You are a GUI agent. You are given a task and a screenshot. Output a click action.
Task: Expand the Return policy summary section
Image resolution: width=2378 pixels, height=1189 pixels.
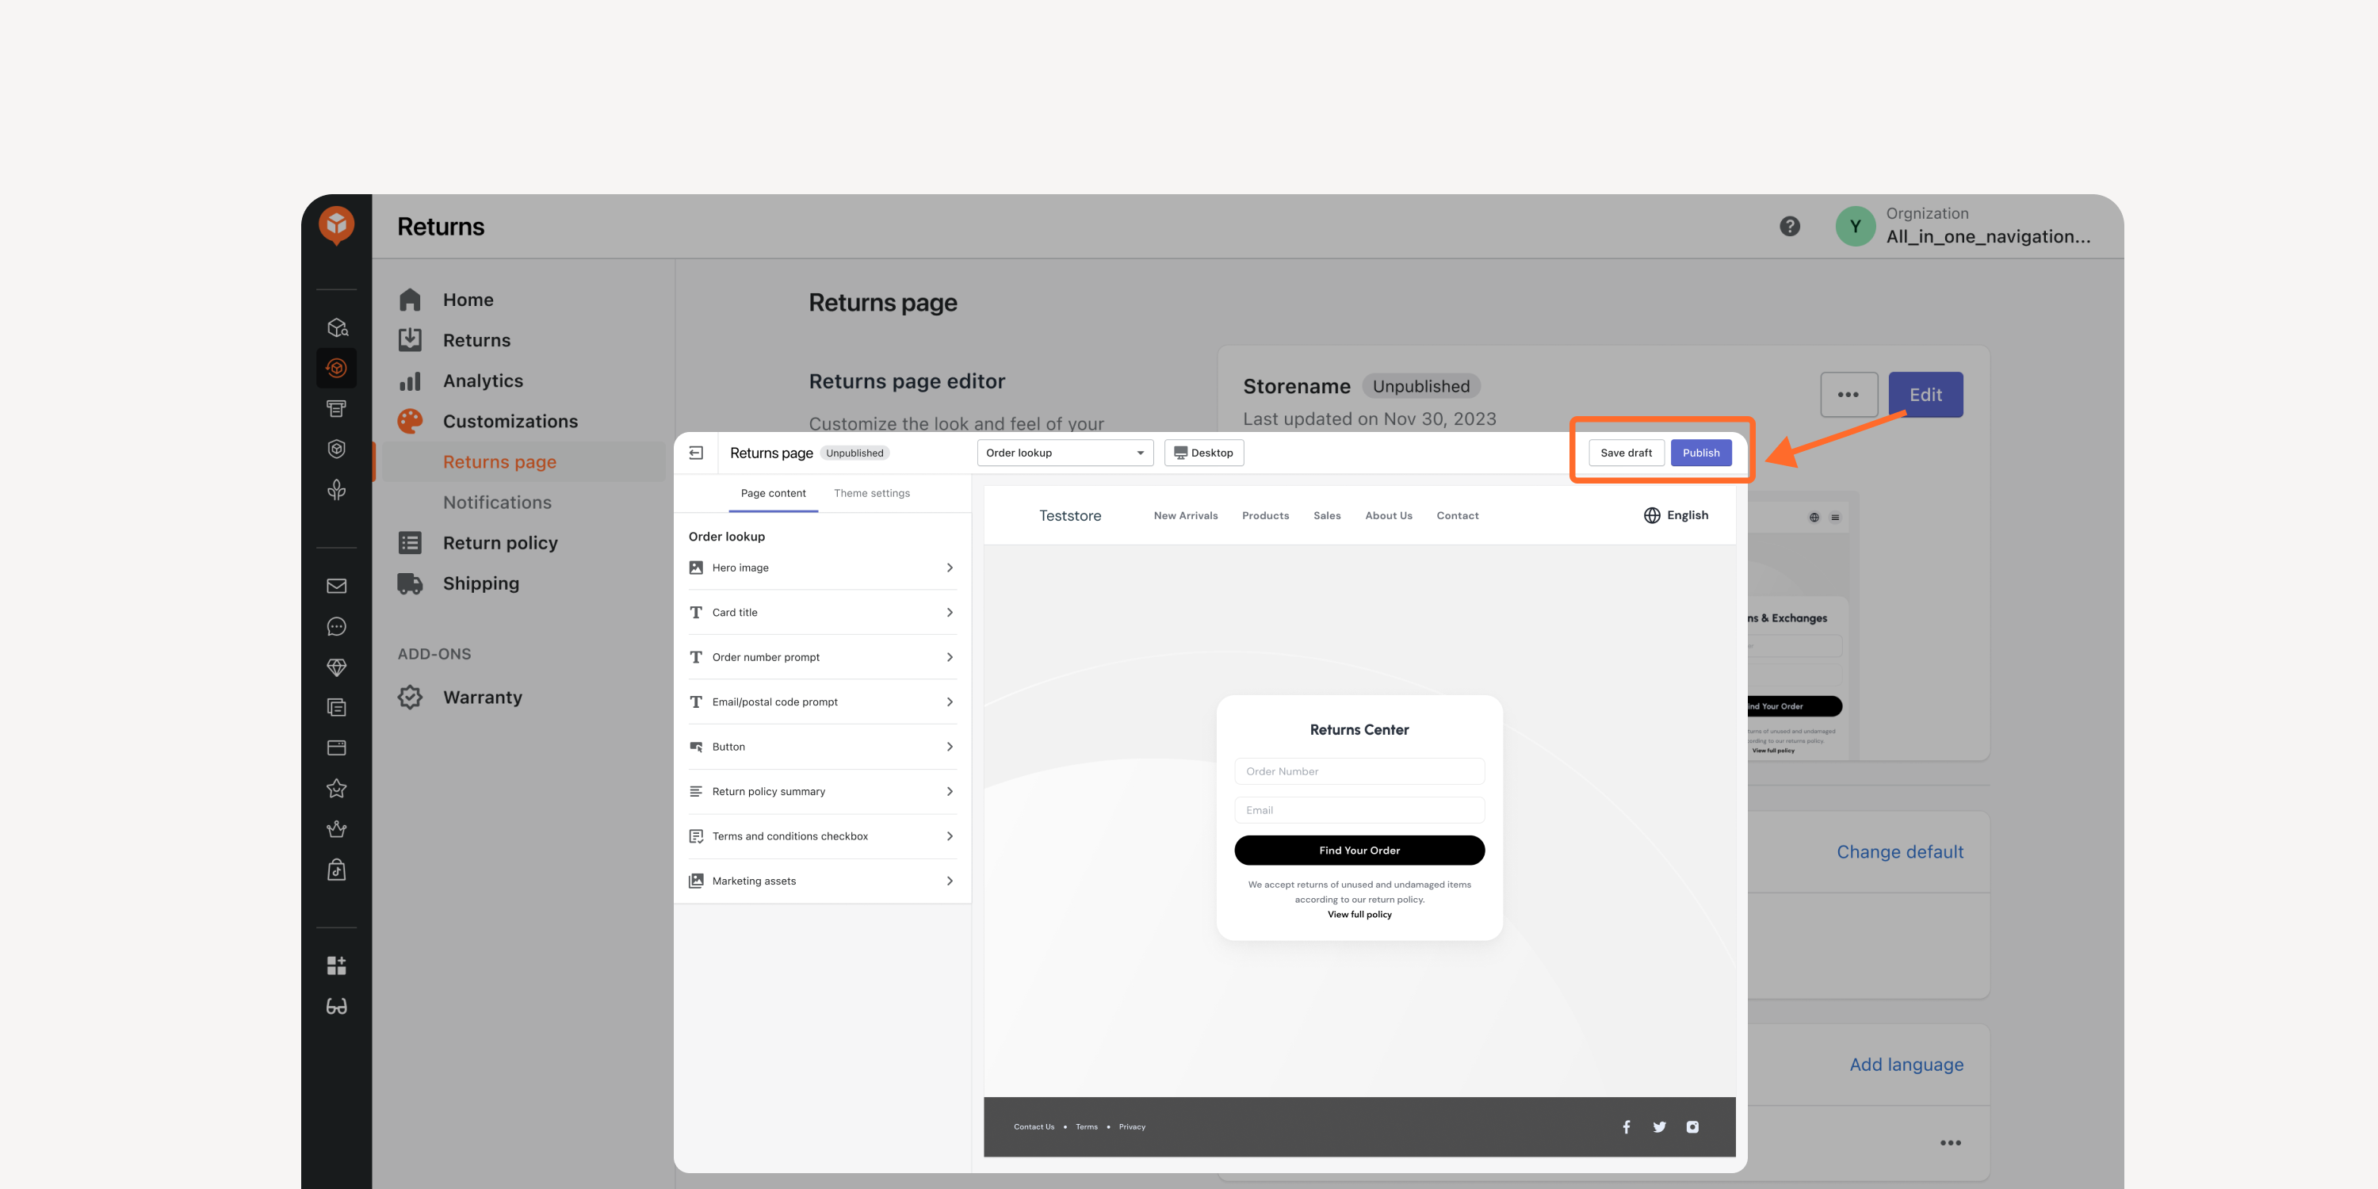click(823, 792)
